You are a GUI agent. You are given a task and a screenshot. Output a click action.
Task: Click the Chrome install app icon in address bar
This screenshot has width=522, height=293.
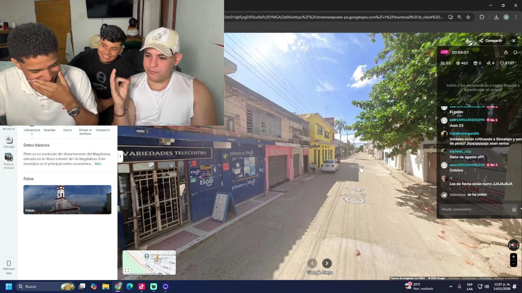coord(451,17)
